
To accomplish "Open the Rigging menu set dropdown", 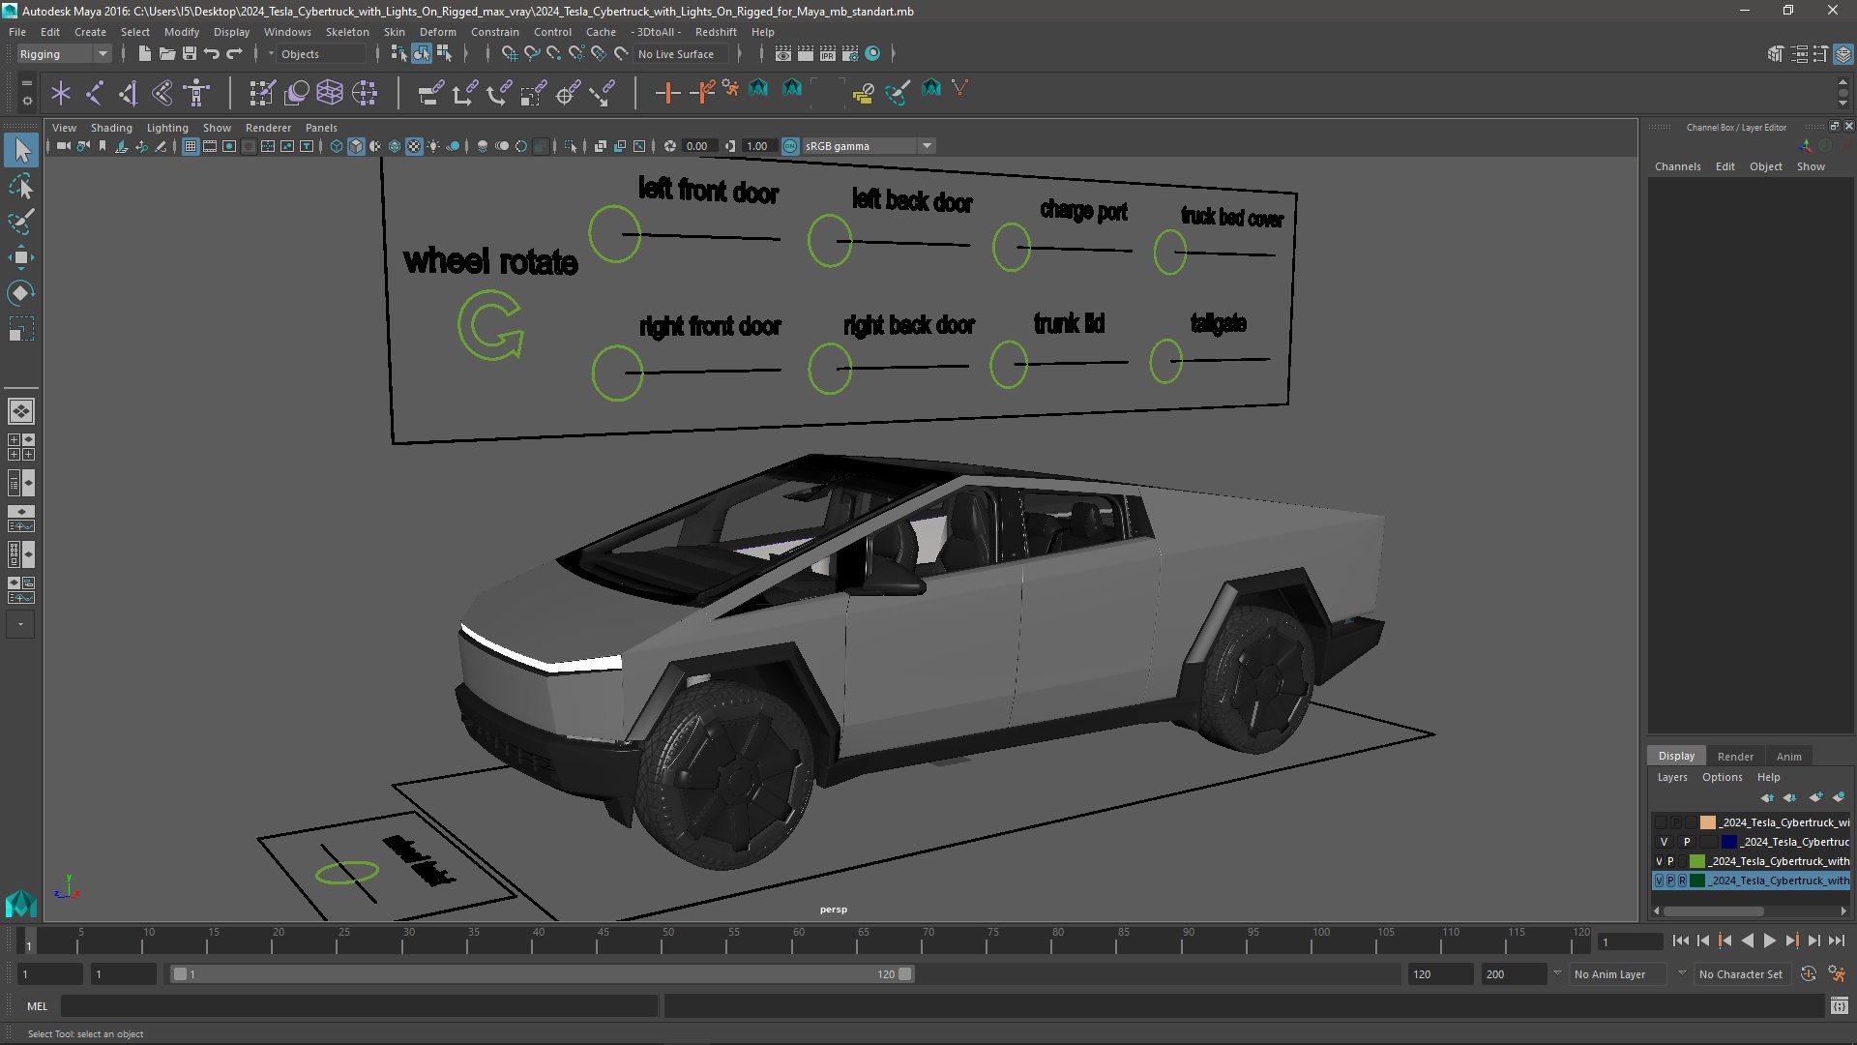I will click(63, 54).
